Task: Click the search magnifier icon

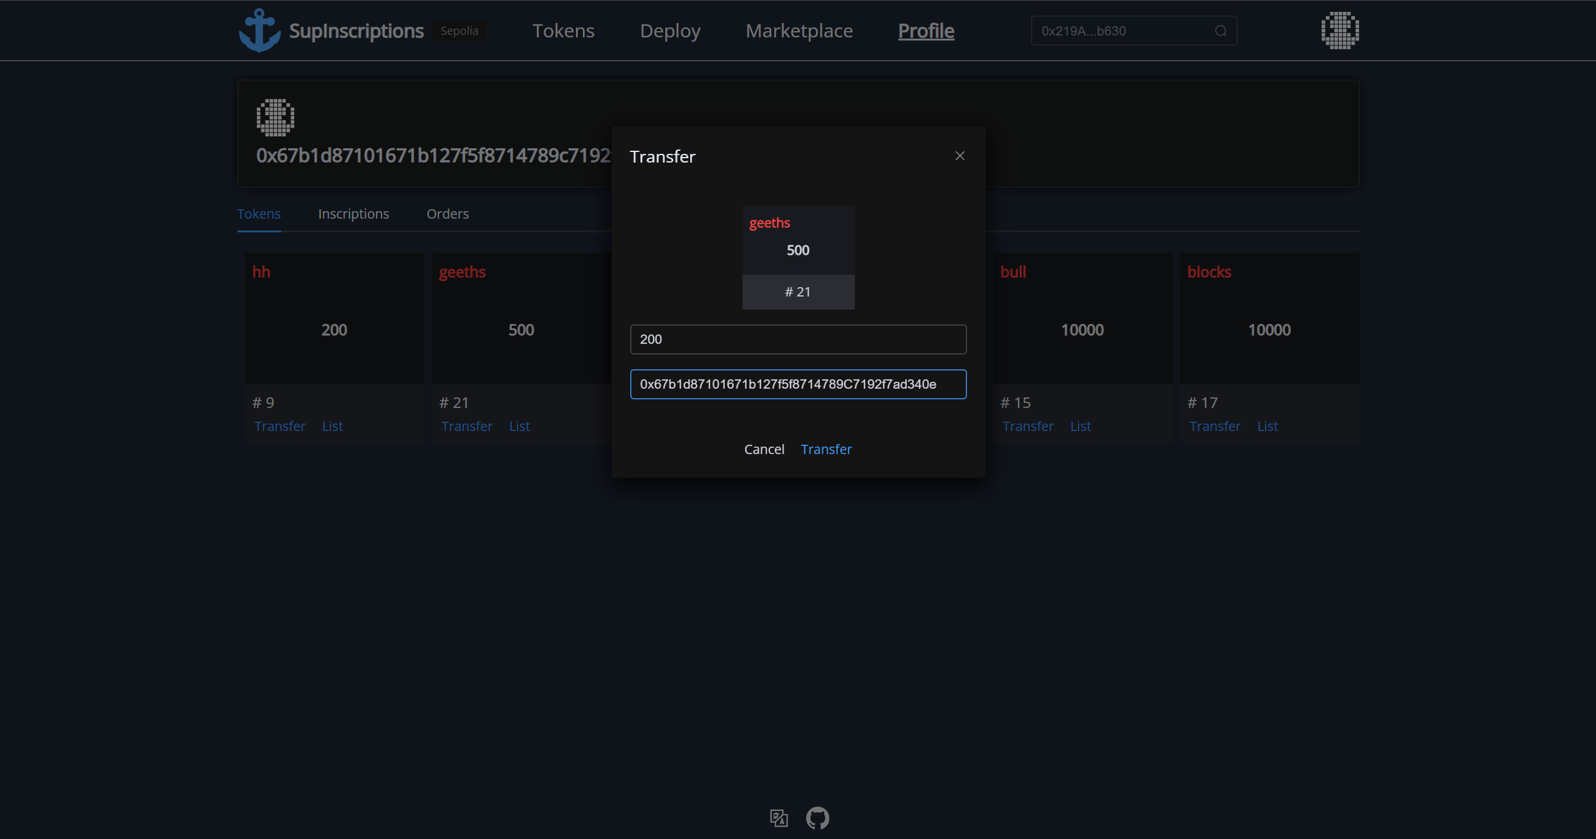Action: click(1221, 31)
